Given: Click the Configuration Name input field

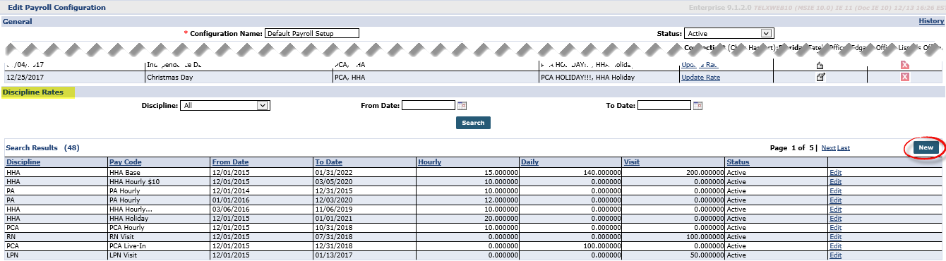Looking at the screenshot, I should tap(312, 33).
